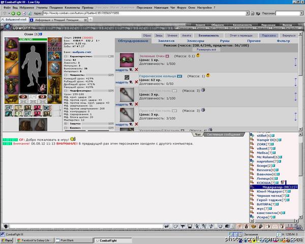Image resolution: width=305 pixels, height=244 pixels.
Task: Click the boots equipment slot
Action: 55,99
